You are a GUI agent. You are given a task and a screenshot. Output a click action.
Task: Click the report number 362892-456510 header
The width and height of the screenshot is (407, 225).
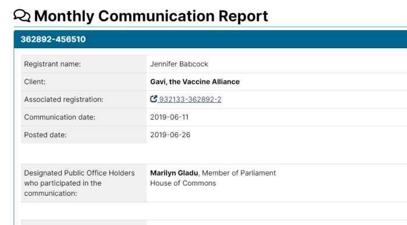[53, 39]
